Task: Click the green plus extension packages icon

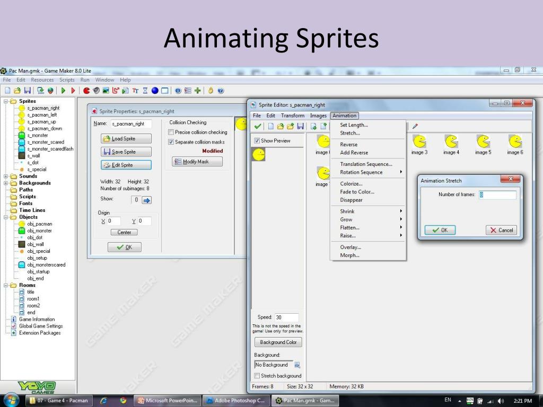Action: coord(198,91)
